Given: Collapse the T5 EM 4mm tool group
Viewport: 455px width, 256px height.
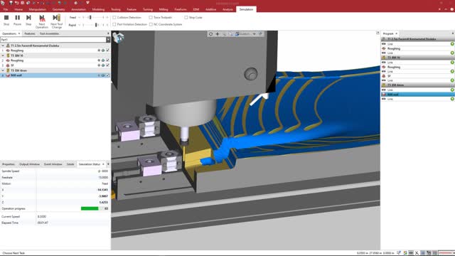Looking at the screenshot, I should coord(3,70).
